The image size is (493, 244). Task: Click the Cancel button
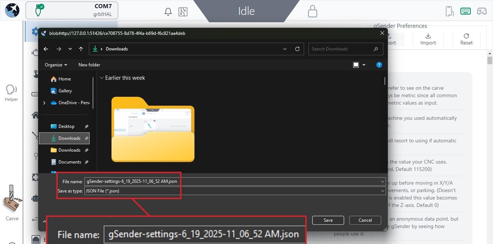[x=365, y=220]
